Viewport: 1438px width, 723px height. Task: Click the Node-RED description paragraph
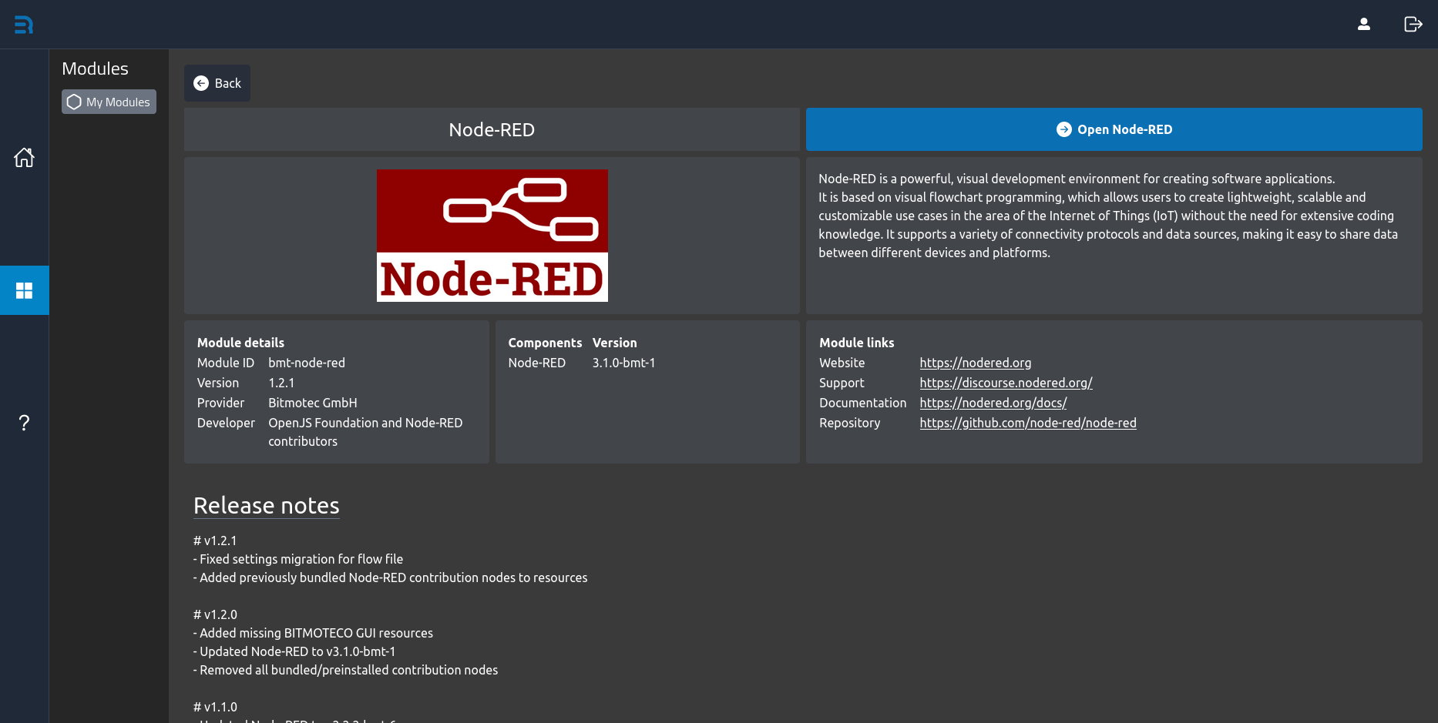(1108, 216)
